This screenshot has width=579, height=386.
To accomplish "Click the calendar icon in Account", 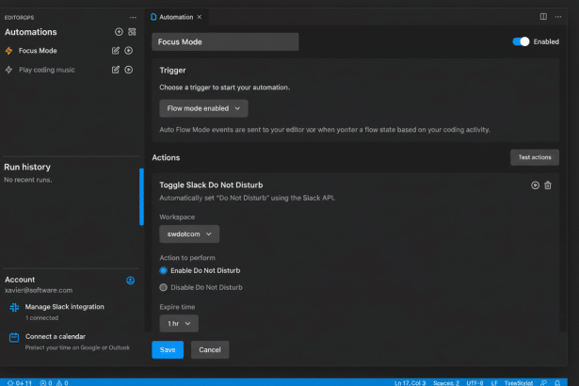I will coord(14,337).
